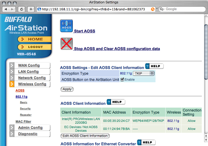
Task: Click the Apply button
Action: click(x=67, y=89)
